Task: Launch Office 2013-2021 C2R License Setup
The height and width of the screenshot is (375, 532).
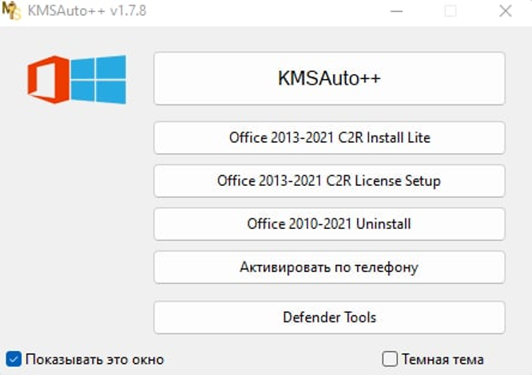Action: tap(329, 180)
